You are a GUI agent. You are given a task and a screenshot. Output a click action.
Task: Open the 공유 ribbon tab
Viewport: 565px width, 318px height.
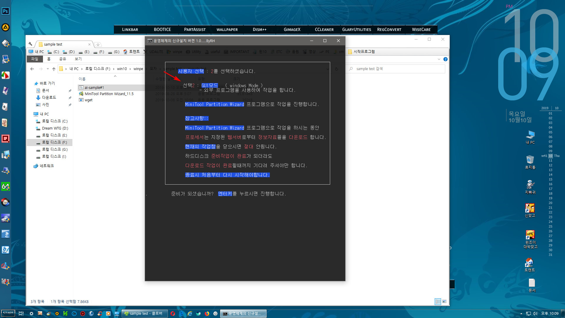63,59
